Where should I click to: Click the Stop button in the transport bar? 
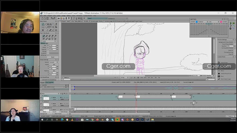(138, 77)
